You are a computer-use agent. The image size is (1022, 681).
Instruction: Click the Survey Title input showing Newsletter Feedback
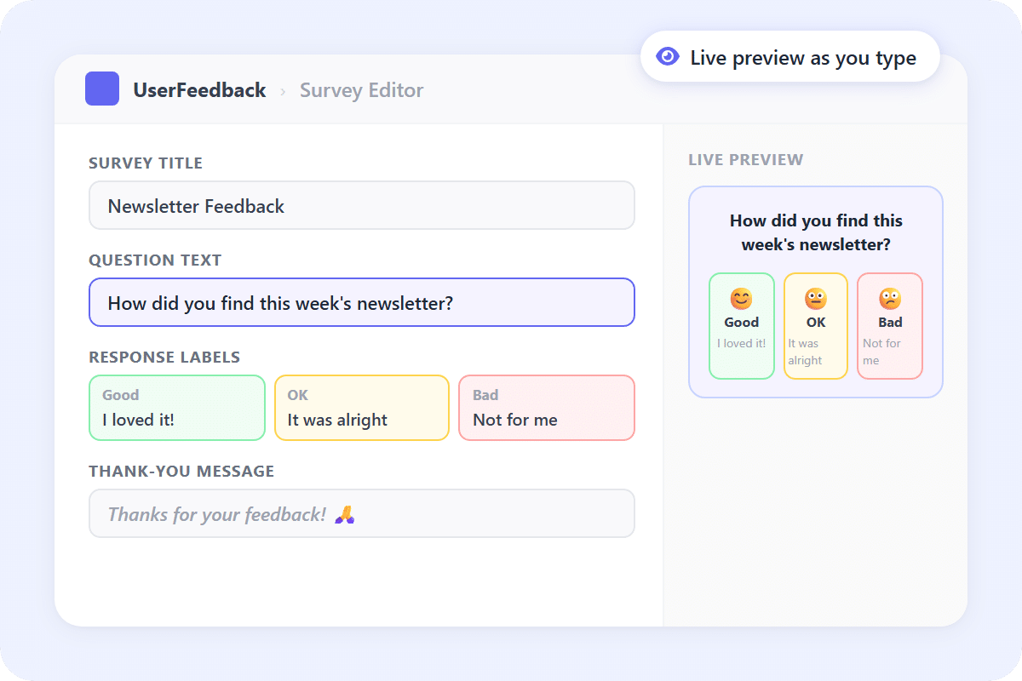(362, 205)
